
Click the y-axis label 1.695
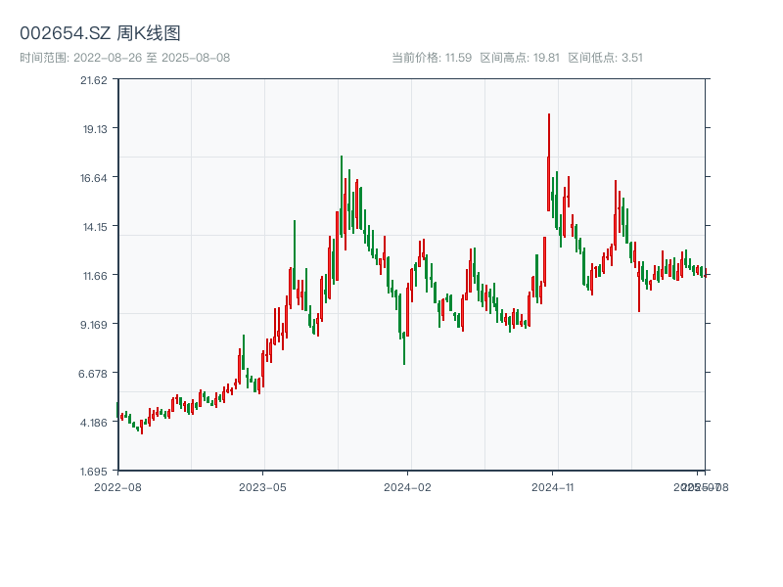tap(94, 472)
